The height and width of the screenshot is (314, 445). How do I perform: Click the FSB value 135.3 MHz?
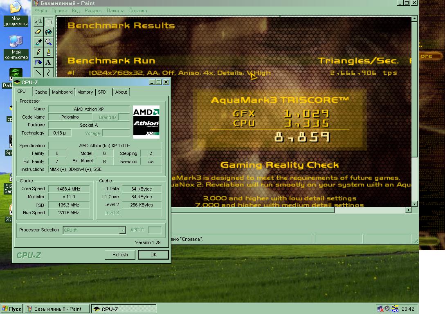point(69,205)
